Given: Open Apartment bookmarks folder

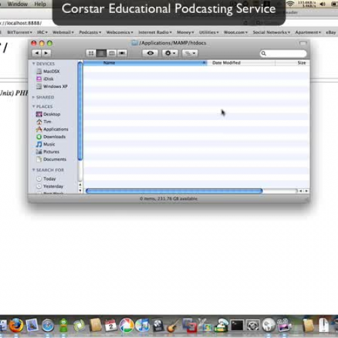Looking at the screenshot, I should (308, 32).
